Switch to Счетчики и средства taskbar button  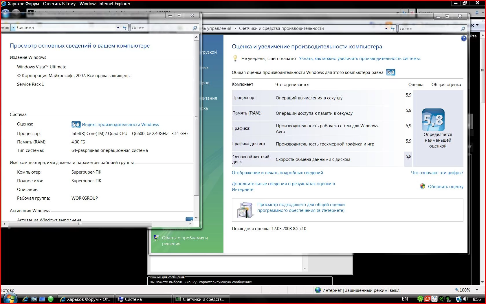[x=201, y=299]
